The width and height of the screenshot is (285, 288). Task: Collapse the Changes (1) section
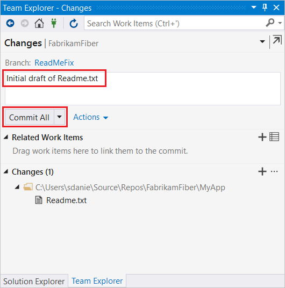coord(6,171)
